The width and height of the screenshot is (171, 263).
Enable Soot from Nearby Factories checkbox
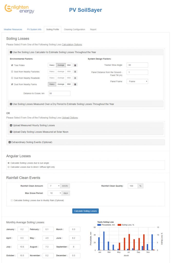[12, 72]
